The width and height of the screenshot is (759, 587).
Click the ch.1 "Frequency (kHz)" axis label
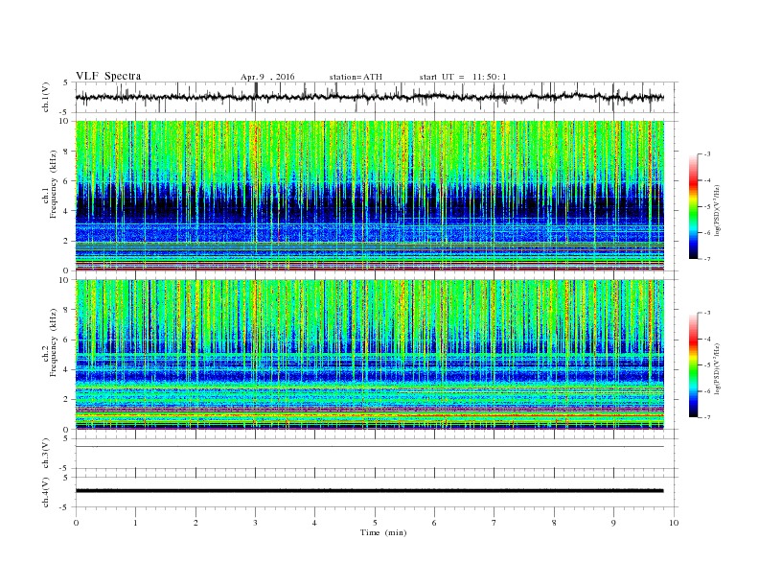54,184
